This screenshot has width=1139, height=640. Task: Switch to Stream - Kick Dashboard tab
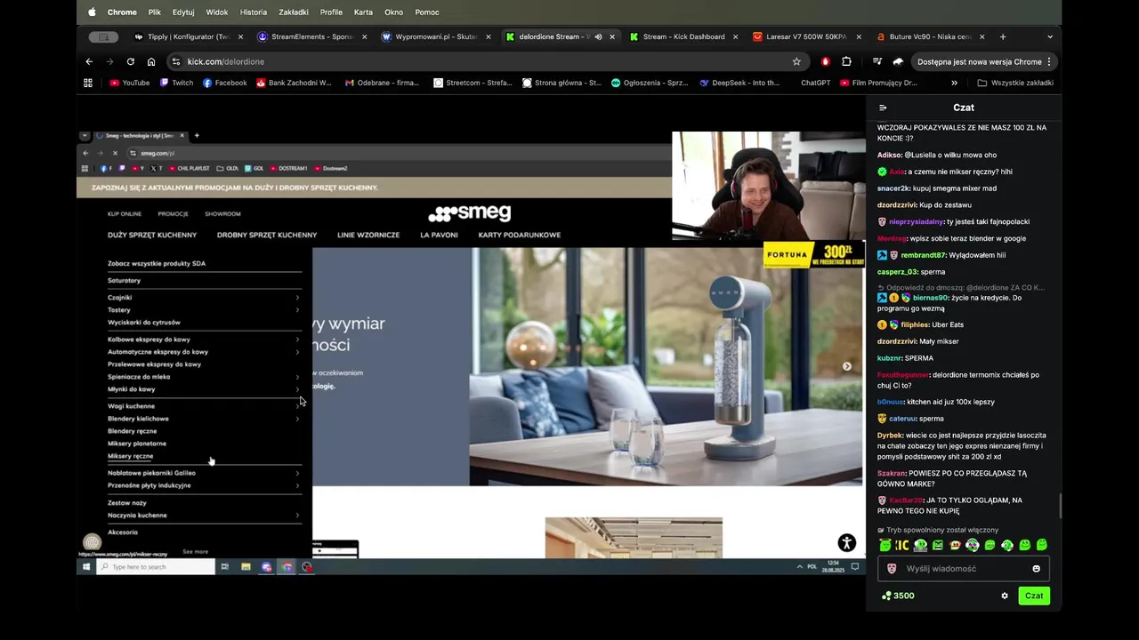[683, 36]
